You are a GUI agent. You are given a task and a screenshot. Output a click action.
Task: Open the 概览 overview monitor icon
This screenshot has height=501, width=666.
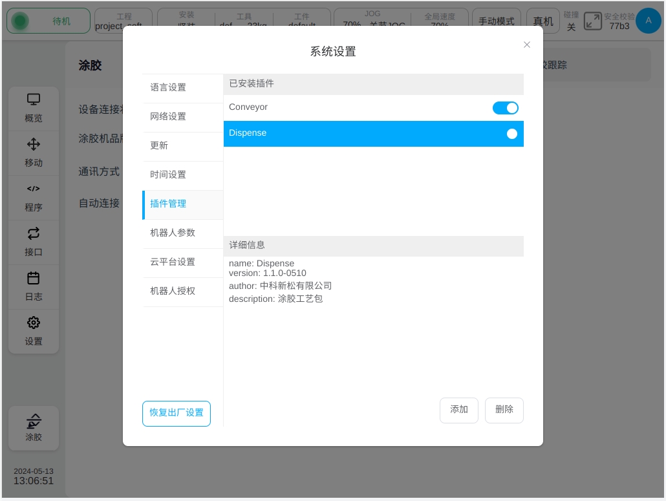click(34, 100)
